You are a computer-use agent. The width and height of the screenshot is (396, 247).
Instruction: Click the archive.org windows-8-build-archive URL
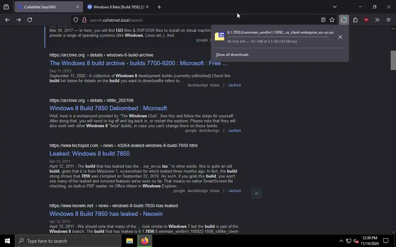[101, 55]
